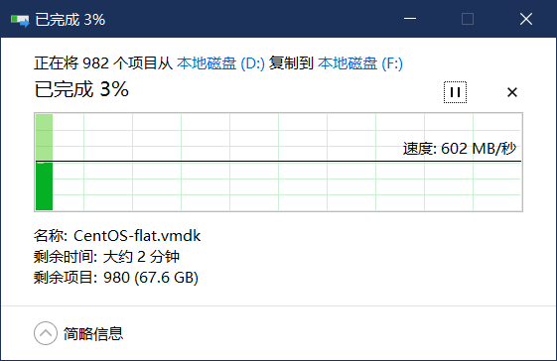
Task: Click the remaining items 980 (67.6 GB) text
Action: [x=151, y=278]
